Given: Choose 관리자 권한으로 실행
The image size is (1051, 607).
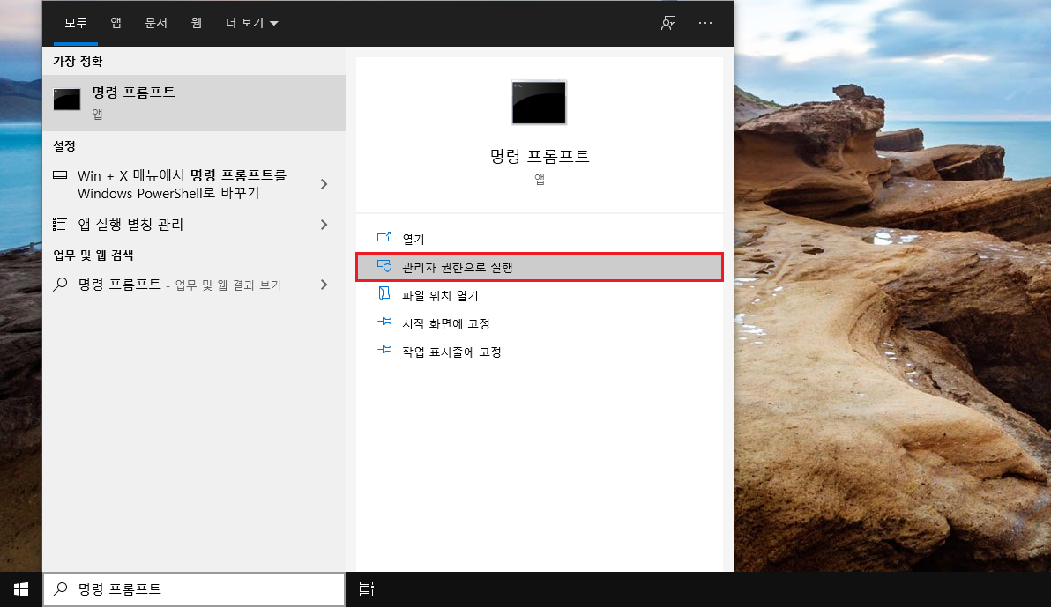Looking at the screenshot, I should [x=540, y=267].
